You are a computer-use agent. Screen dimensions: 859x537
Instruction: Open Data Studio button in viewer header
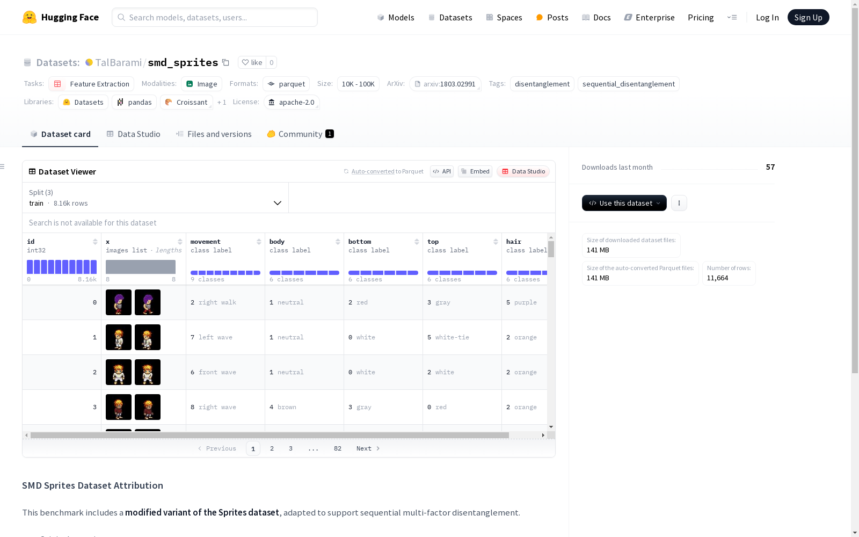click(x=523, y=171)
